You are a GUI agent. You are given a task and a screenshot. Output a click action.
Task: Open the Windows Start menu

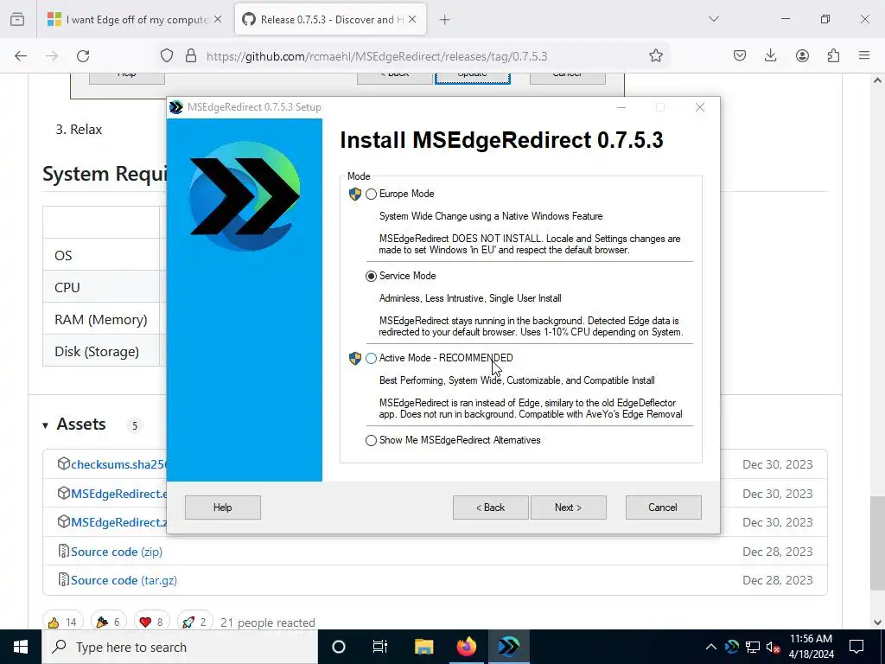tap(21, 647)
